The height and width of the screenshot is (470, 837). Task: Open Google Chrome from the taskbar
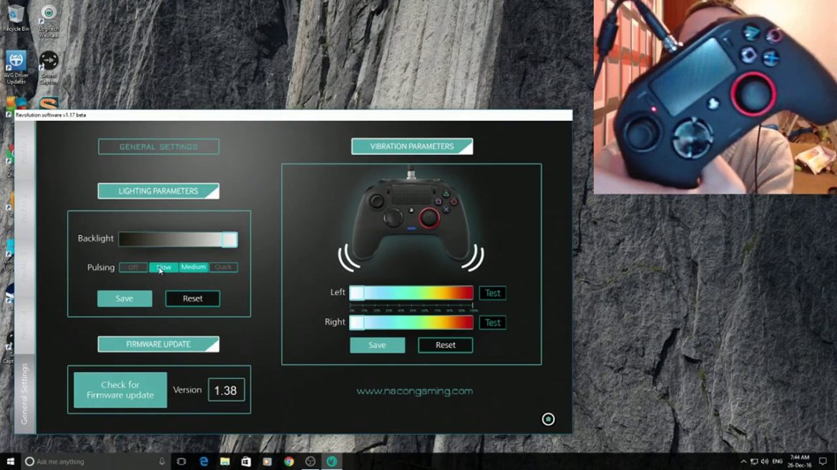(x=289, y=461)
